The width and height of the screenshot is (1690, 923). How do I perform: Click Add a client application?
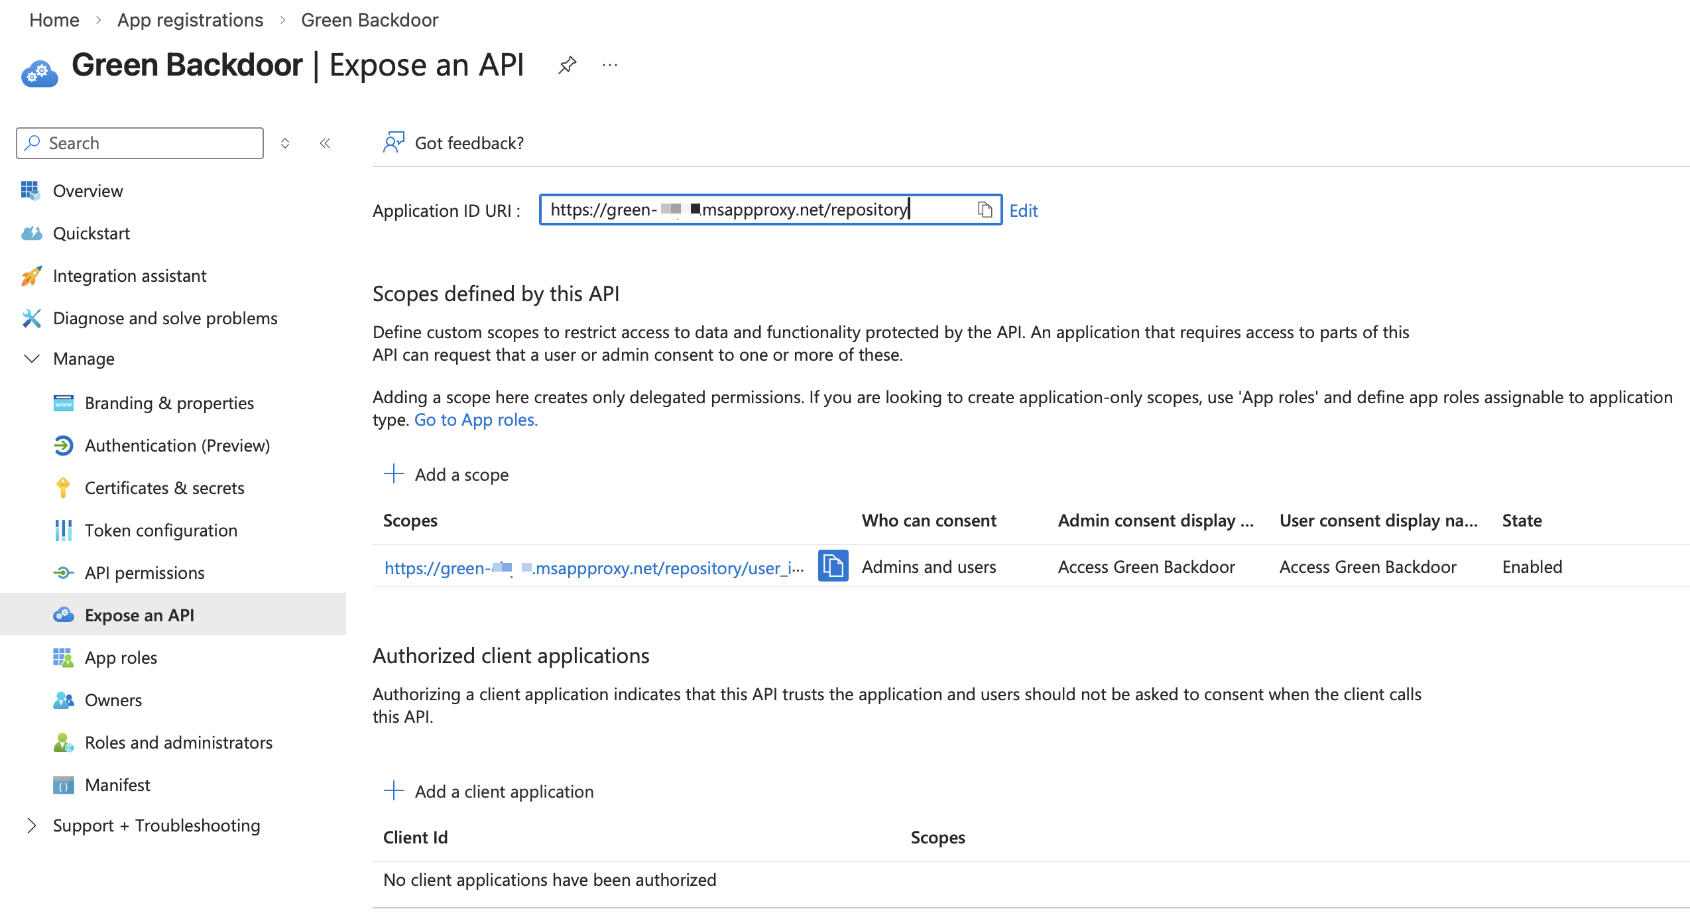tap(489, 791)
